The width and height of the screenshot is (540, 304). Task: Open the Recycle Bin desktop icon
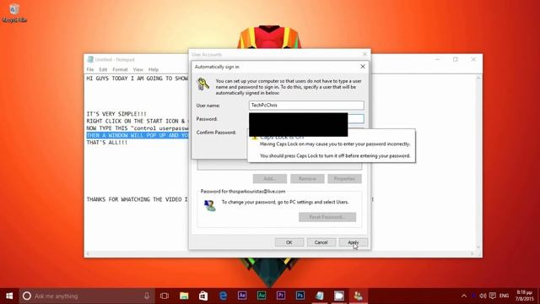[x=13, y=14]
